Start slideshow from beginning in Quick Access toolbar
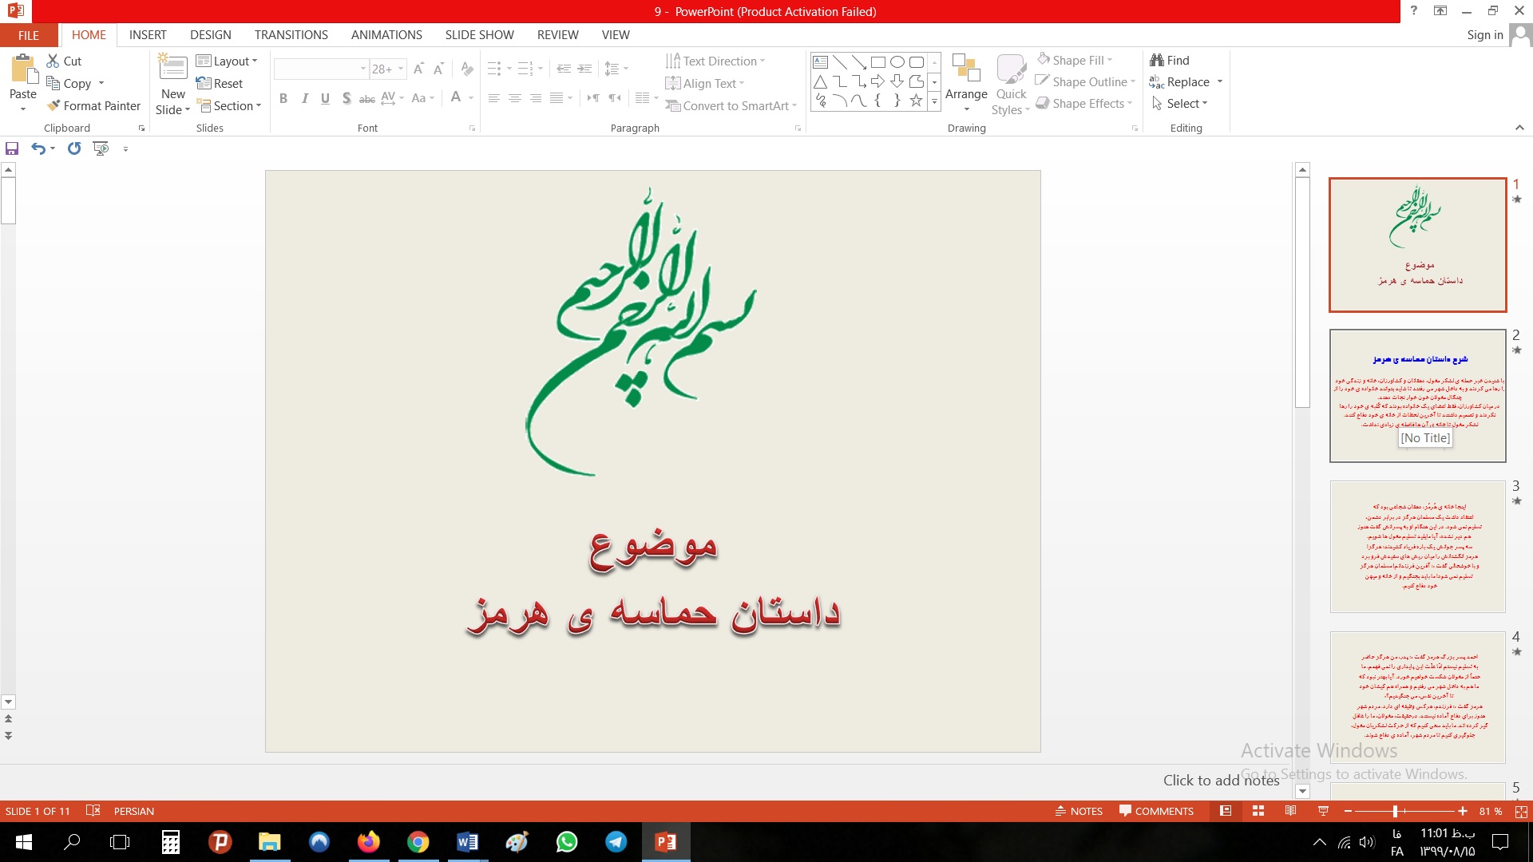 pyautogui.click(x=101, y=148)
